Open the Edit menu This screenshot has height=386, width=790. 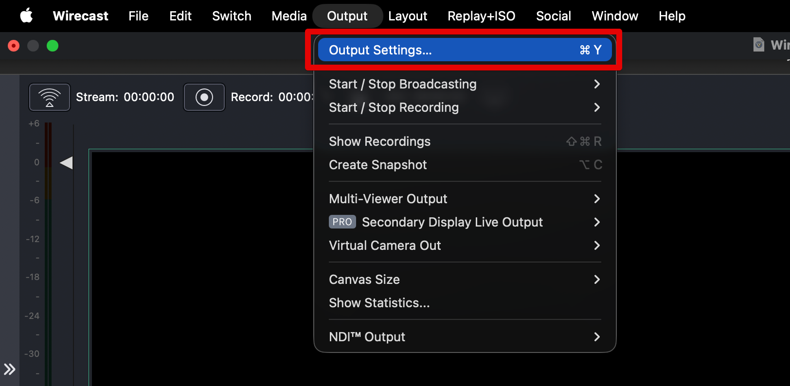click(180, 16)
